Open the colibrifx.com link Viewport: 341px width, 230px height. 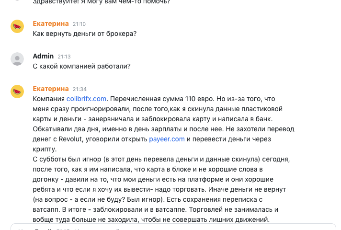[x=86, y=99]
